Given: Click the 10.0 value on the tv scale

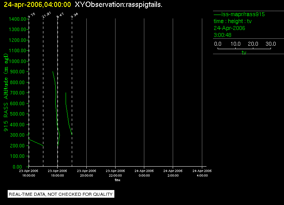Looking at the screenshot, I should tap(236, 44).
